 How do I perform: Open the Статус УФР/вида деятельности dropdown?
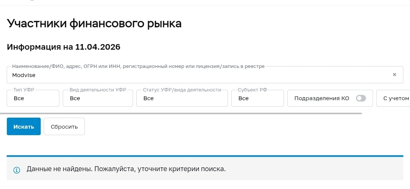coord(182,98)
